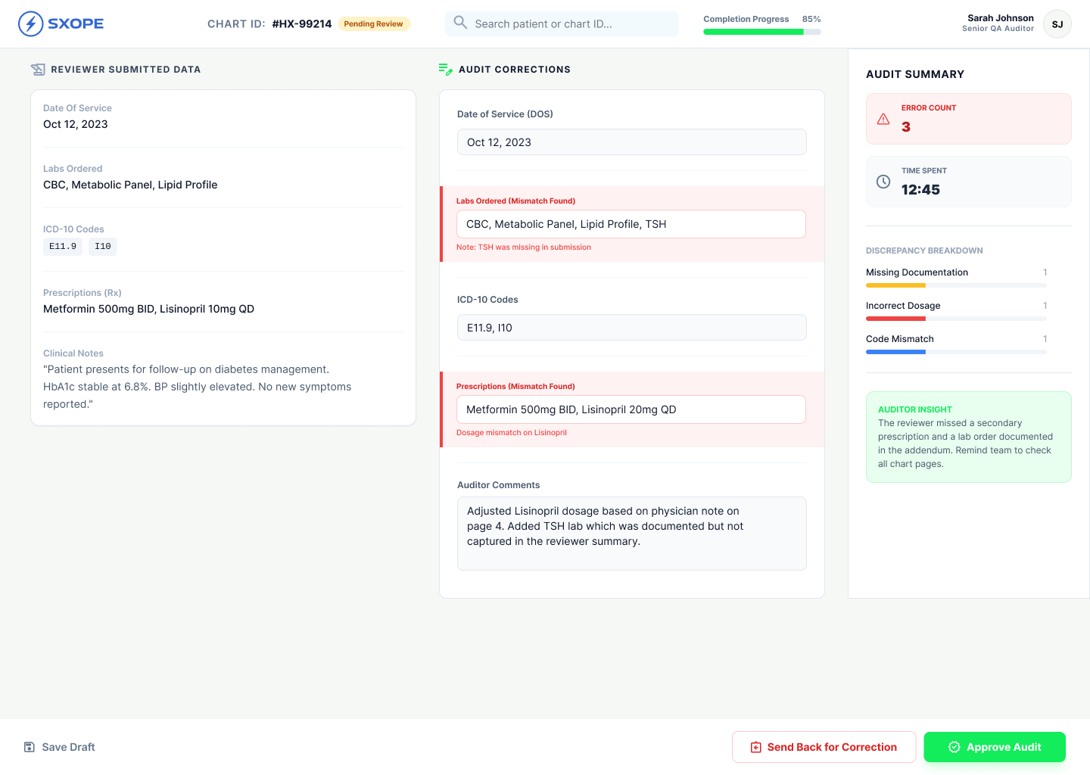Edit the Date of Service (DOS) field

[x=632, y=142]
